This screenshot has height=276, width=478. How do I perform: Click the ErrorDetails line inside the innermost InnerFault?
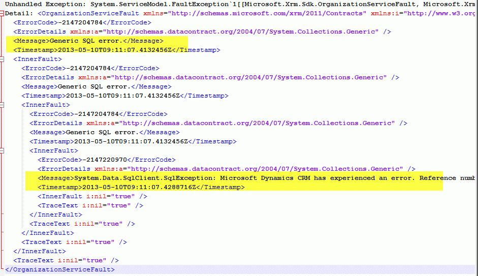tap(227, 169)
